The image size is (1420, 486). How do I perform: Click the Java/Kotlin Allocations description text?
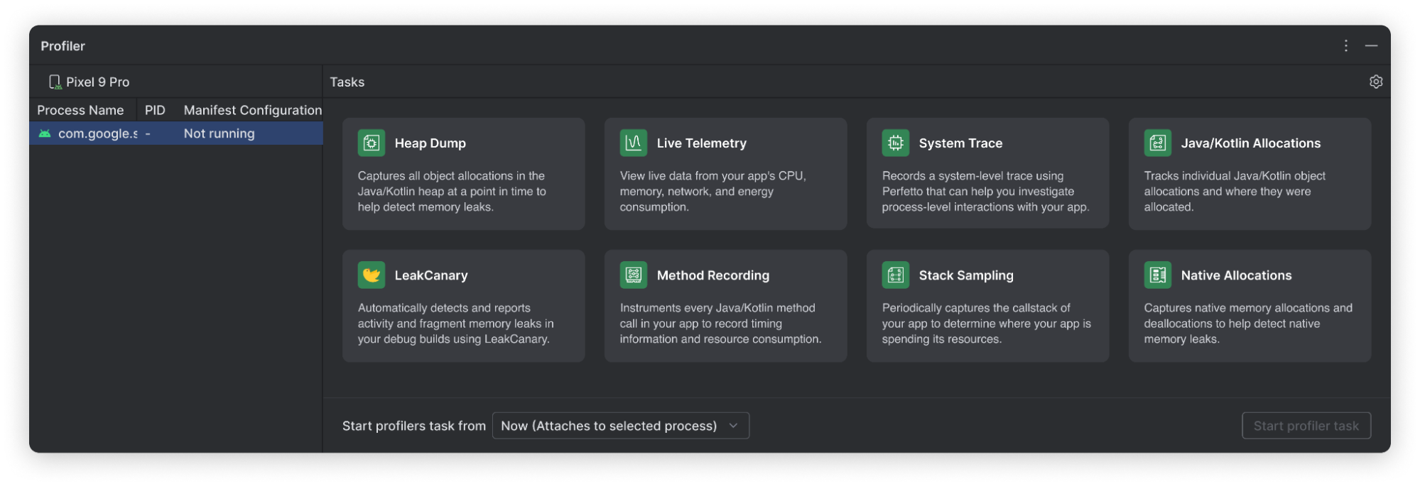click(x=1235, y=192)
